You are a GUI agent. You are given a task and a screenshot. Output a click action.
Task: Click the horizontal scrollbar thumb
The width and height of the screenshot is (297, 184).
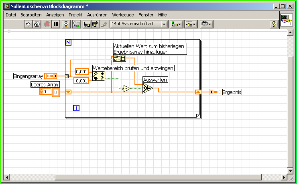coord(158,177)
